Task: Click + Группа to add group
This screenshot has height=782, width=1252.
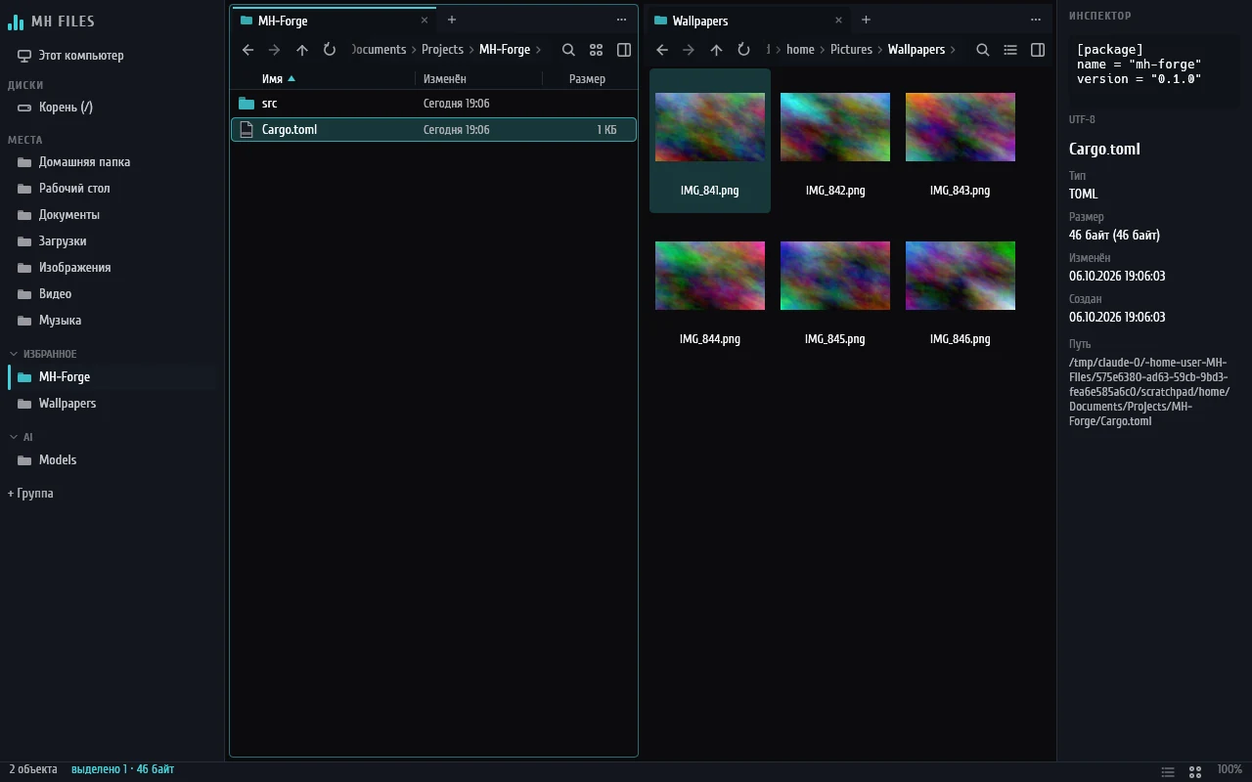Action: 30,494
